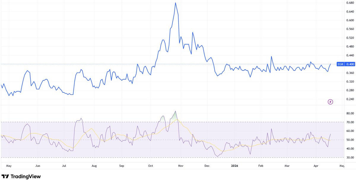
Task: Click the RSI 50.00 axis label
Action: (x=350, y=140)
